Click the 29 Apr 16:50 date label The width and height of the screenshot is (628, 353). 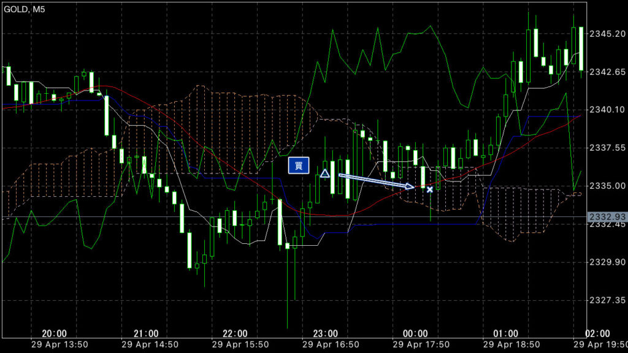[x=326, y=344]
